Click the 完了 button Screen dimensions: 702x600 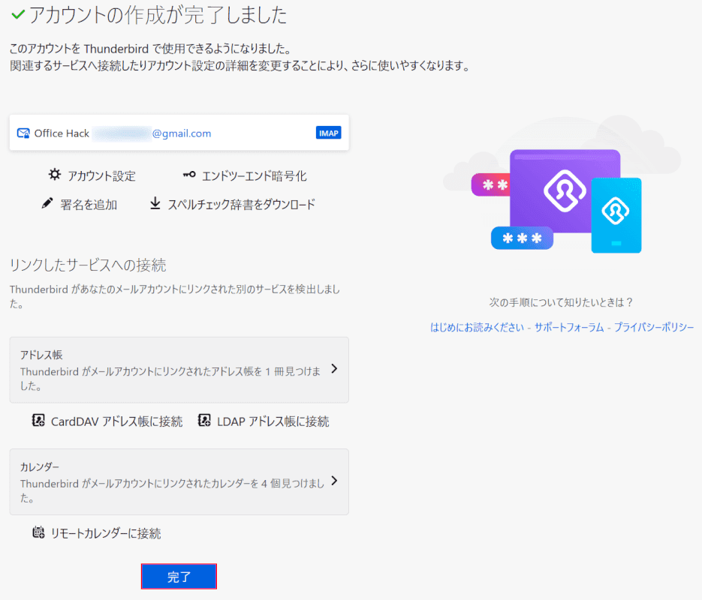pos(179,576)
